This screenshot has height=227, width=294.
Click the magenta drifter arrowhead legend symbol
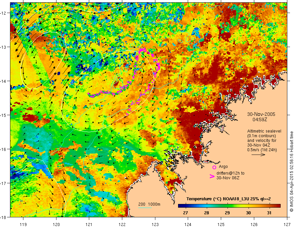pos(212,176)
